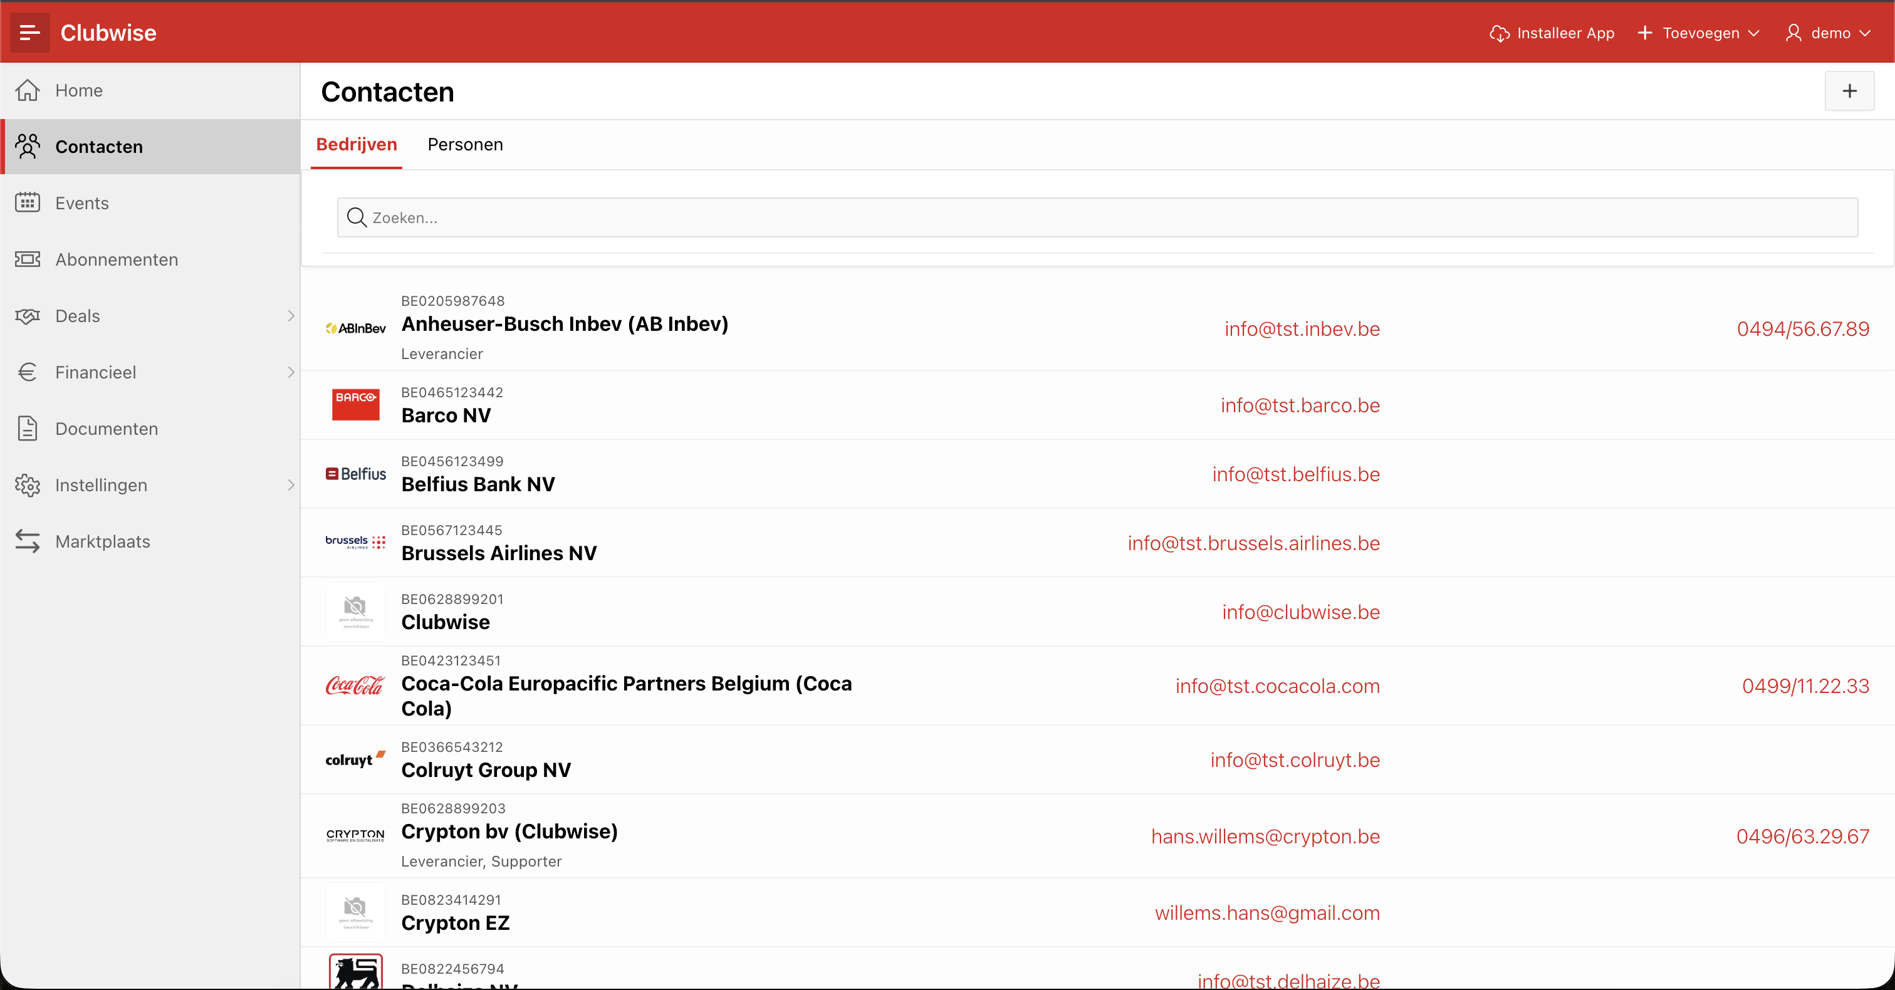Click the search magnifier icon
The width and height of the screenshot is (1895, 990).
coord(357,217)
